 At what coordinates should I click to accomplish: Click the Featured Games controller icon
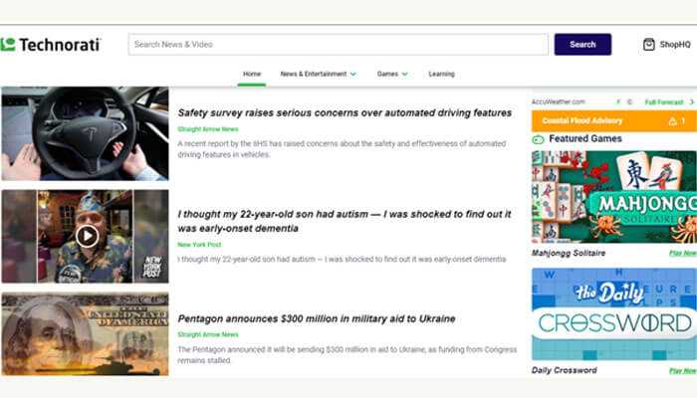click(539, 139)
